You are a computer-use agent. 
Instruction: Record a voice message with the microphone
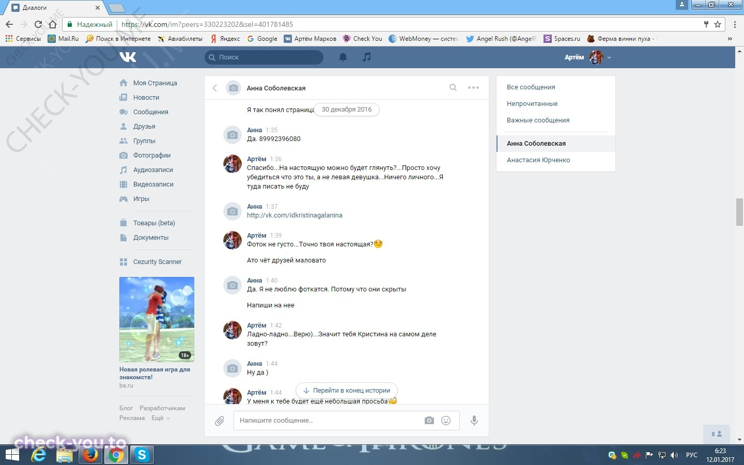tap(474, 421)
